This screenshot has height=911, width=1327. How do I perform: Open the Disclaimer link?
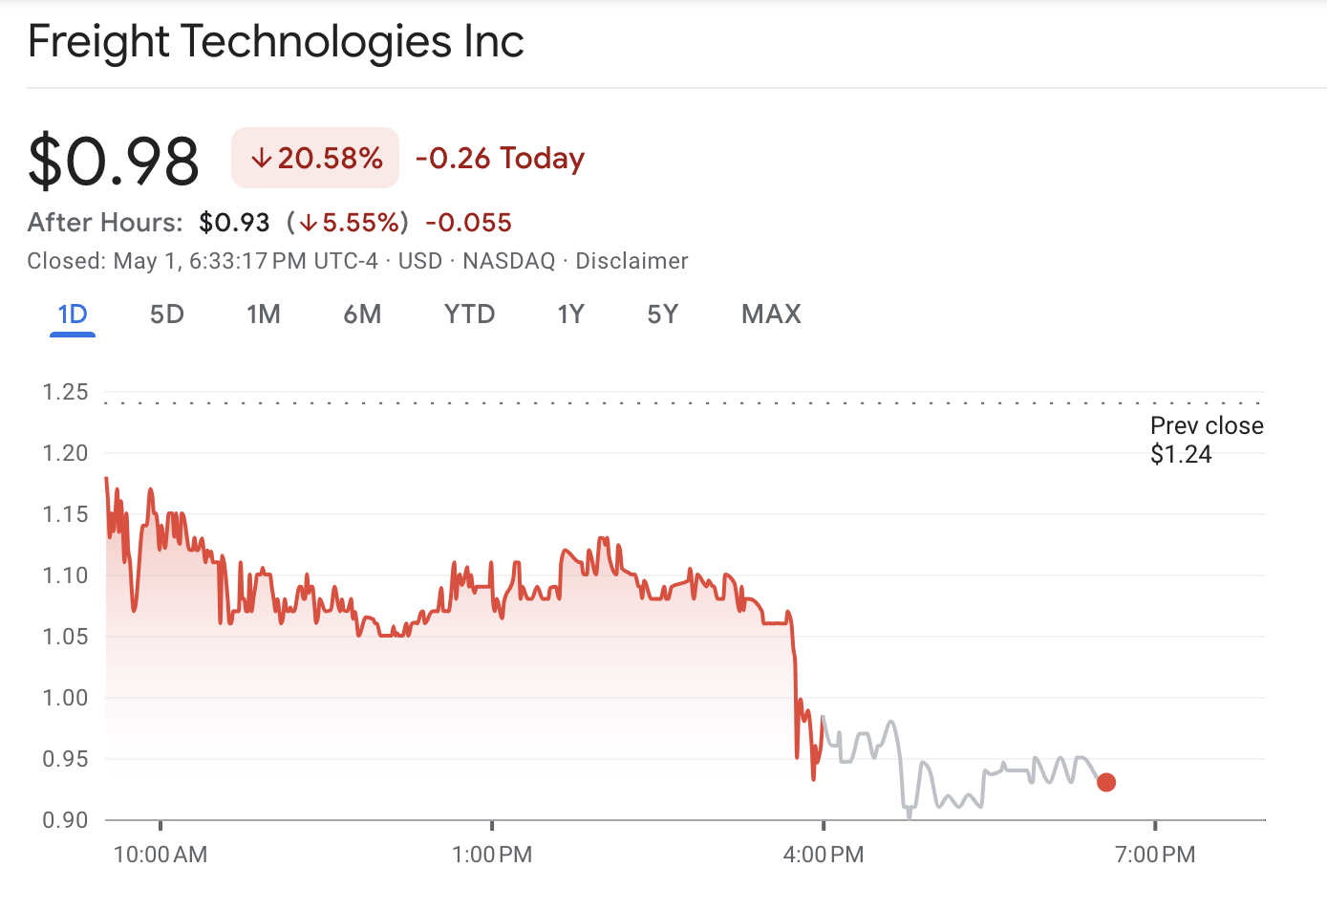pos(631,260)
